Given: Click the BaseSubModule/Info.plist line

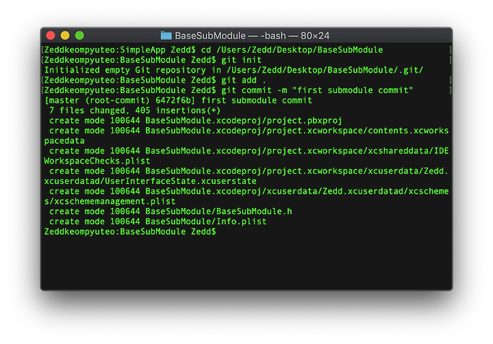Looking at the screenshot, I should (x=158, y=221).
